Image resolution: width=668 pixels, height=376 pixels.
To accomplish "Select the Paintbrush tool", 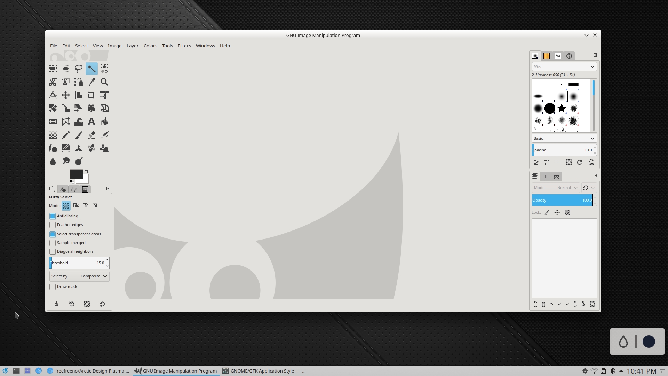I will pyautogui.click(x=79, y=135).
